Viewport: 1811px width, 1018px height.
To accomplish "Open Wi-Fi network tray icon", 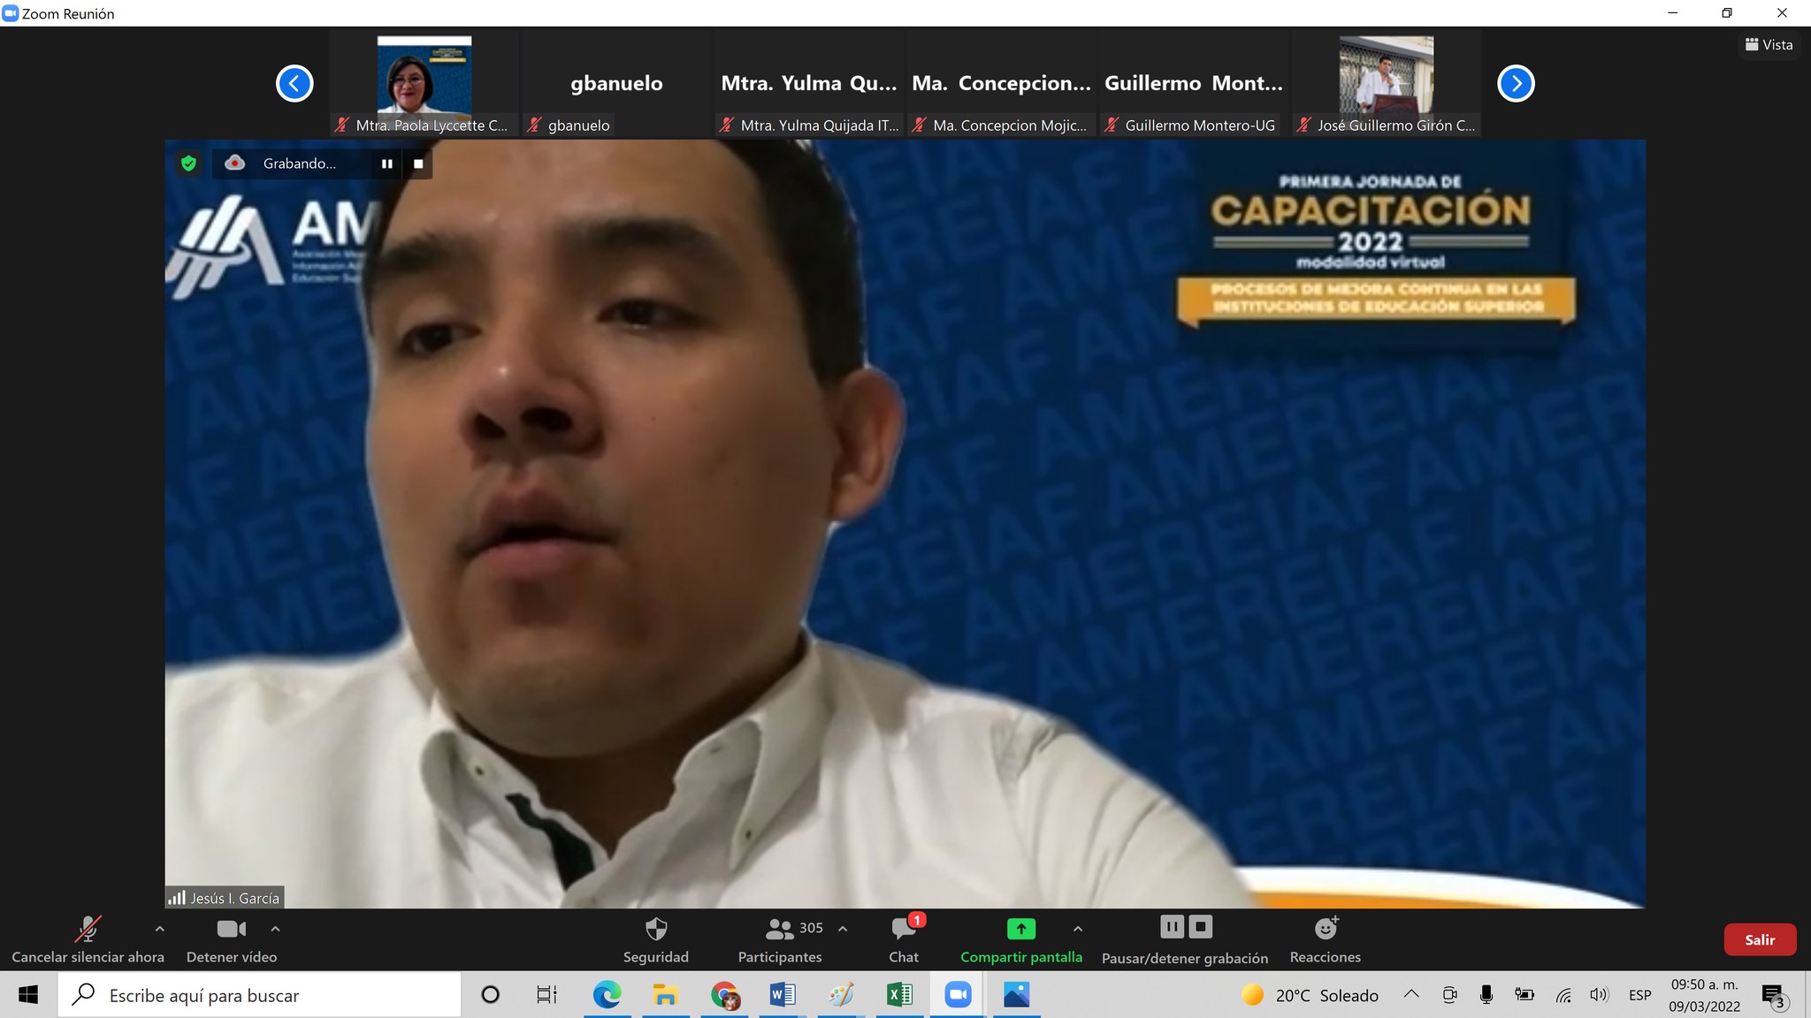I will coord(1563,994).
